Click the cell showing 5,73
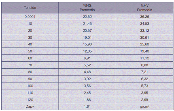The image size is (174, 111). coord(145,86)
